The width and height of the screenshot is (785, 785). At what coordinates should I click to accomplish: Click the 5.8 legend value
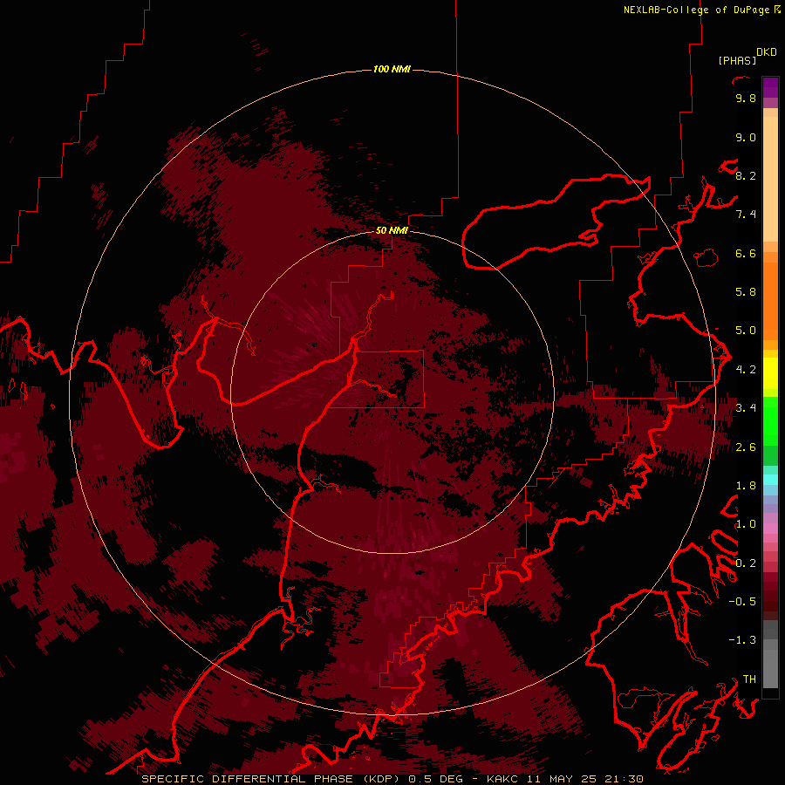(x=746, y=292)
